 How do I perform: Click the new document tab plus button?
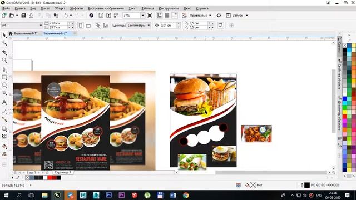[x=75, y=33]
